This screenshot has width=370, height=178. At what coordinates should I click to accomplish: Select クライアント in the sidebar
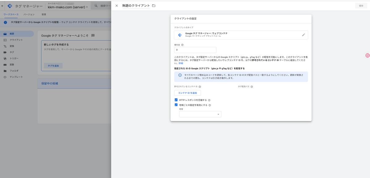(17, 40)
